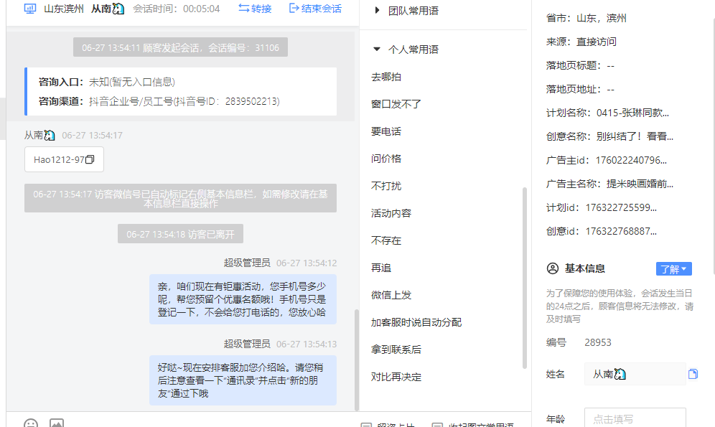
Task: Click the 咨询渠道 抖音企业号 line
Action: (159, 101)
